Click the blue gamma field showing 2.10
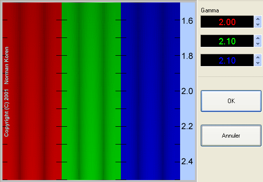The width and height of the screenshot is (263, 182). (227, 60)
